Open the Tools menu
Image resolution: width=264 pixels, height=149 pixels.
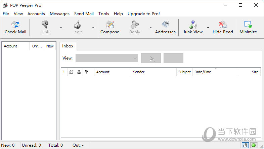click(104, 14)
